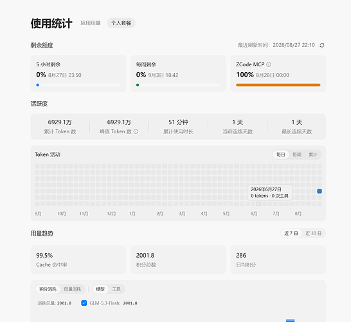Select 模型 chart breakdown
Image resolution: width=351 pixels, height=322 pixels.
[x=100, y=289]
